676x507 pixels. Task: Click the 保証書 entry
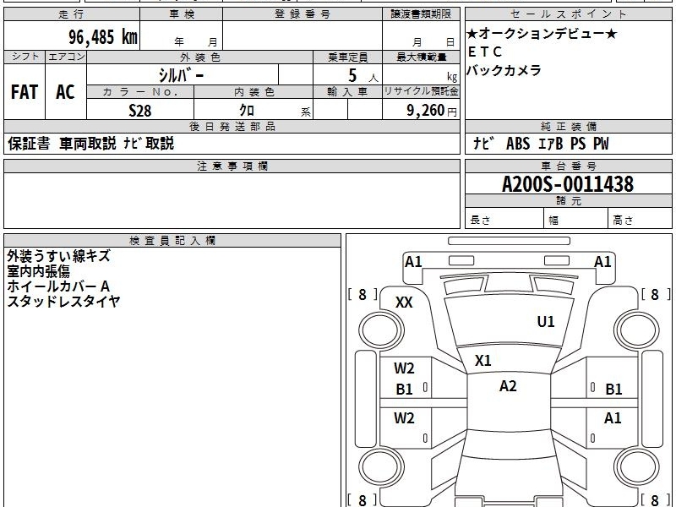click(x=29, y=144)
